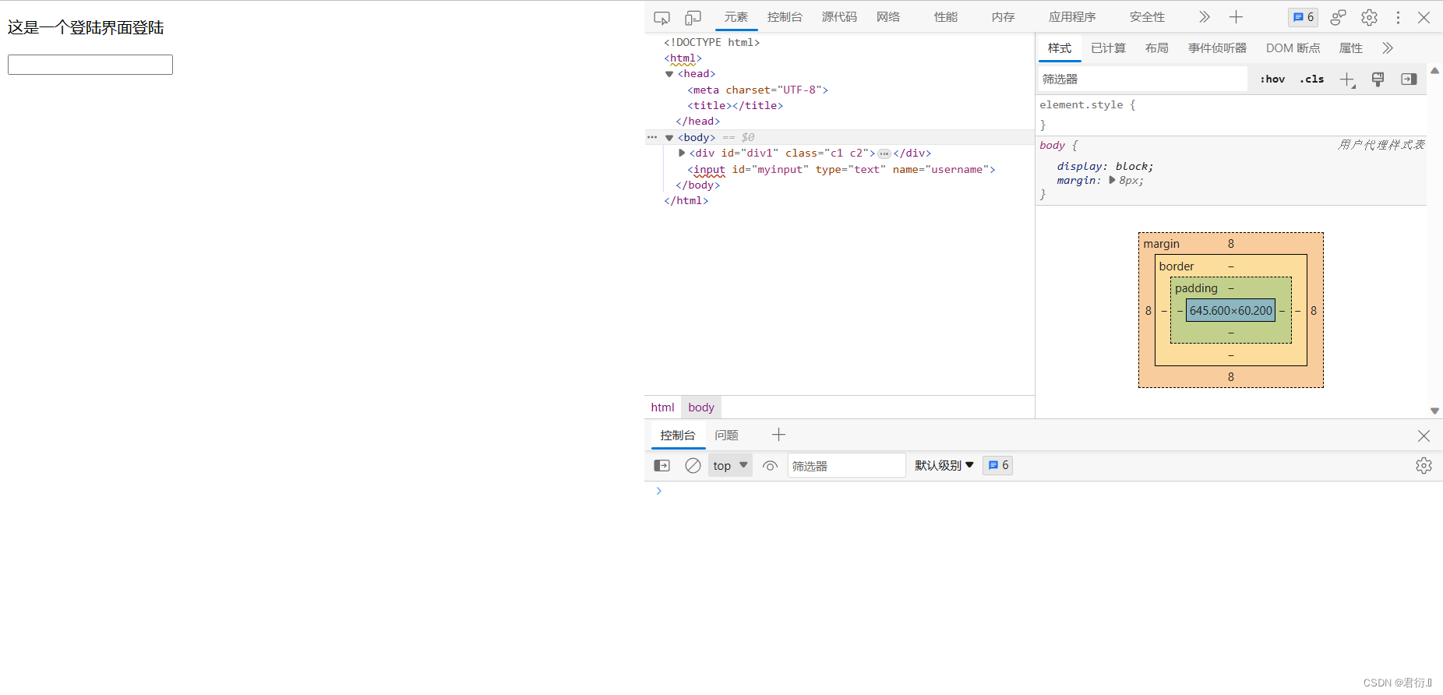Viewport: 1443px width, 695px height.
Task: Select the 事件侦听器 sub-tab
Action: coord(1217,48)
